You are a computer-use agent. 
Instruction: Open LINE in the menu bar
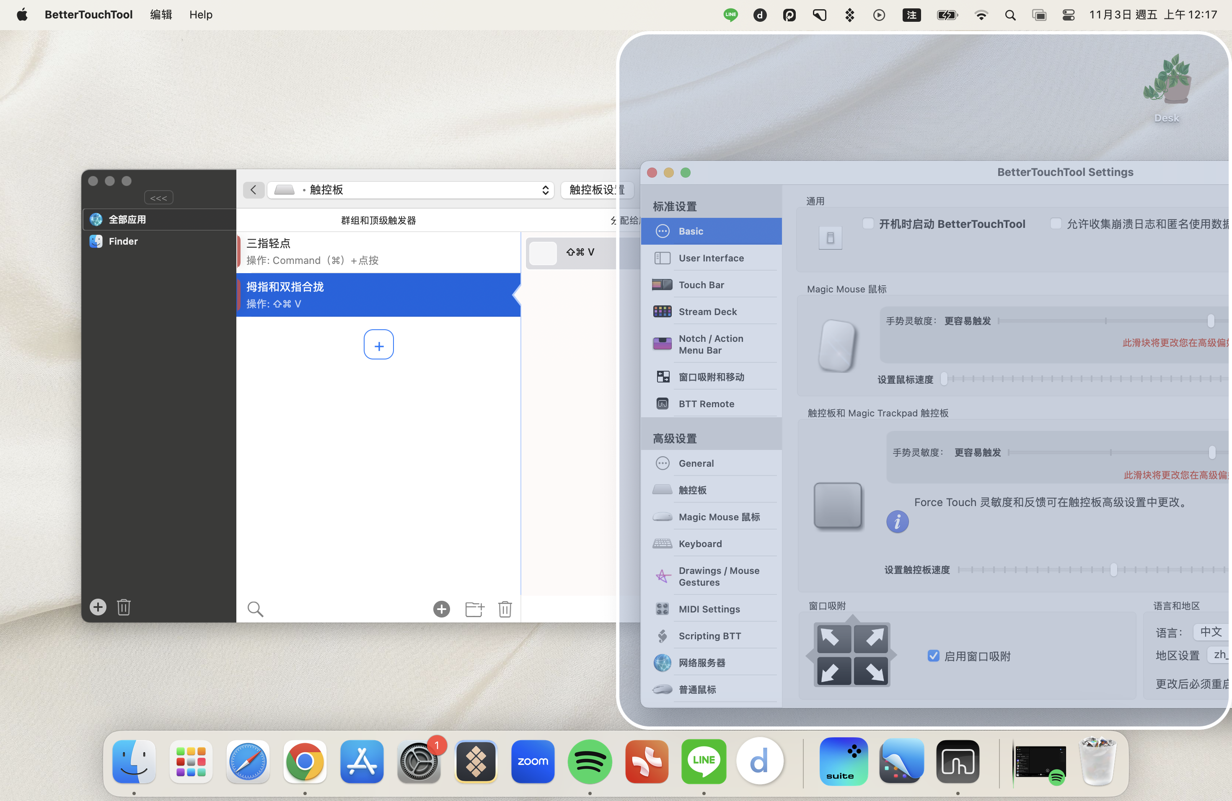(x=730, y=15)
